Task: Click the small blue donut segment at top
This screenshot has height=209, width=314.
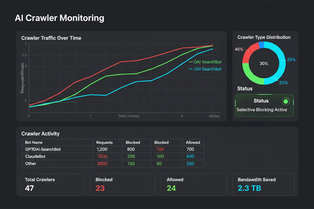Action: tap(261, 45)
